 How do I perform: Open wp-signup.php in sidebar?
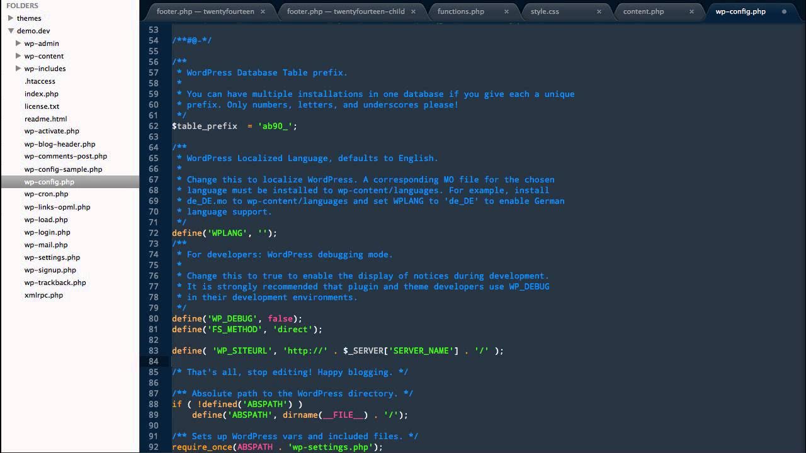[x=50, y=270]
